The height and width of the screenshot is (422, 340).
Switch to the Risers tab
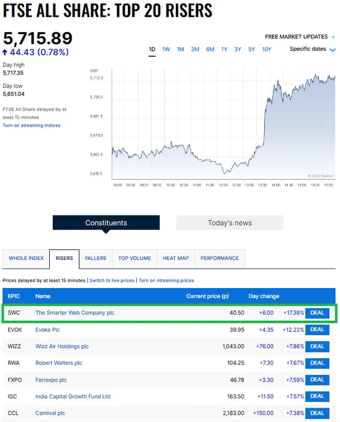(x=64, y=258)
